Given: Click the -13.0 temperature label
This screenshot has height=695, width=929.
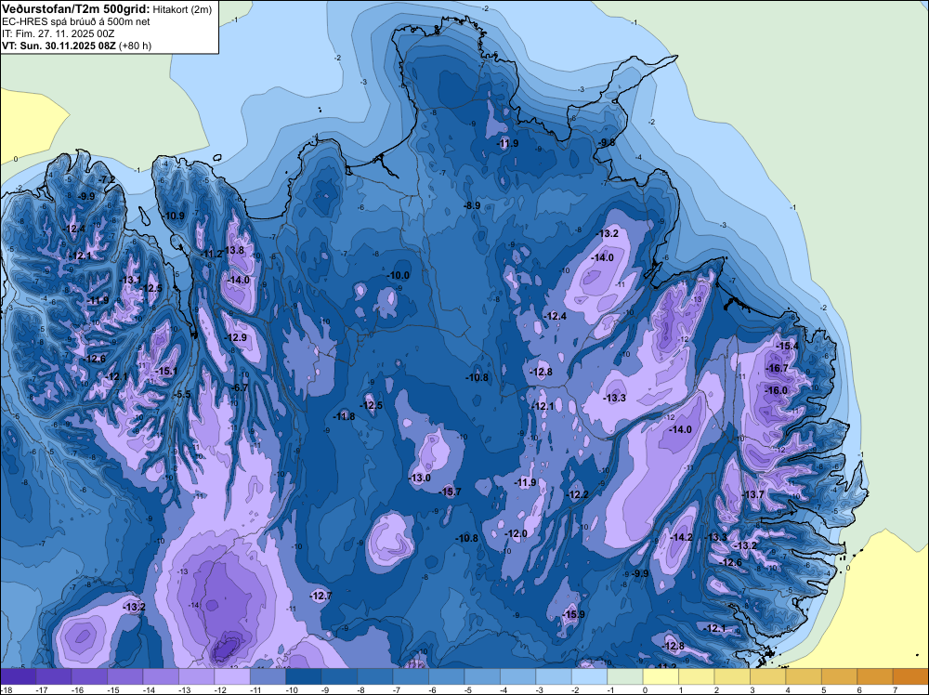Looking at the screenshot, I should [419, 478].
